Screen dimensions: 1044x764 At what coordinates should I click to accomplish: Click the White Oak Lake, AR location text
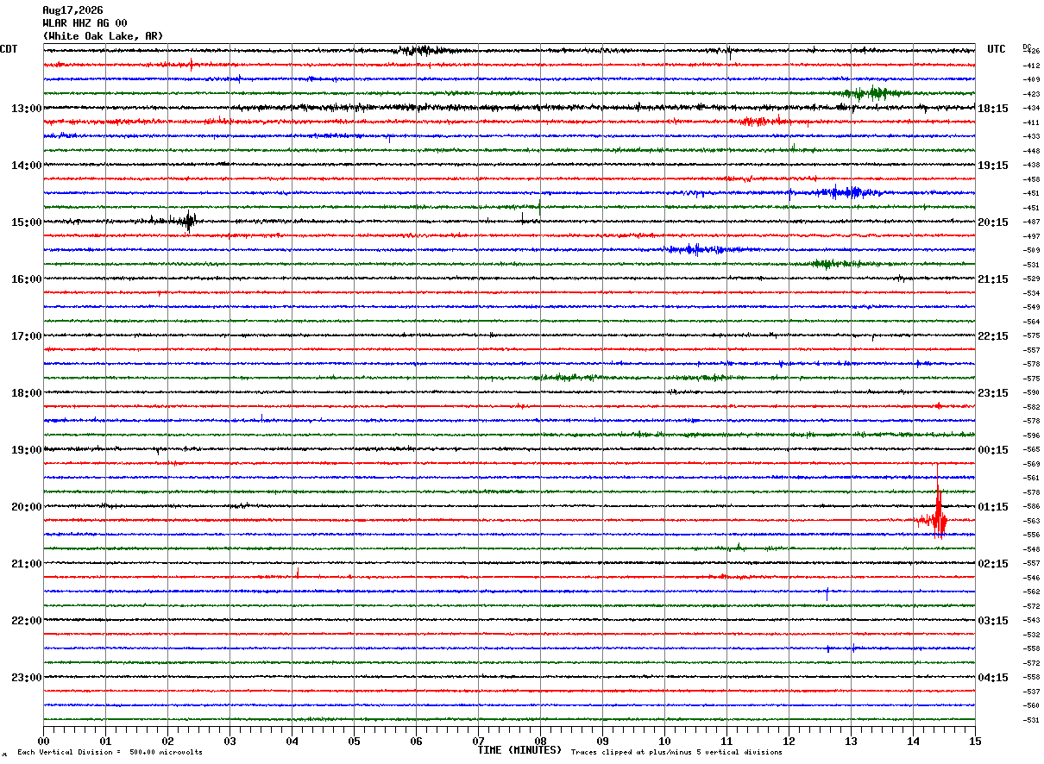(x=103, y=36)
